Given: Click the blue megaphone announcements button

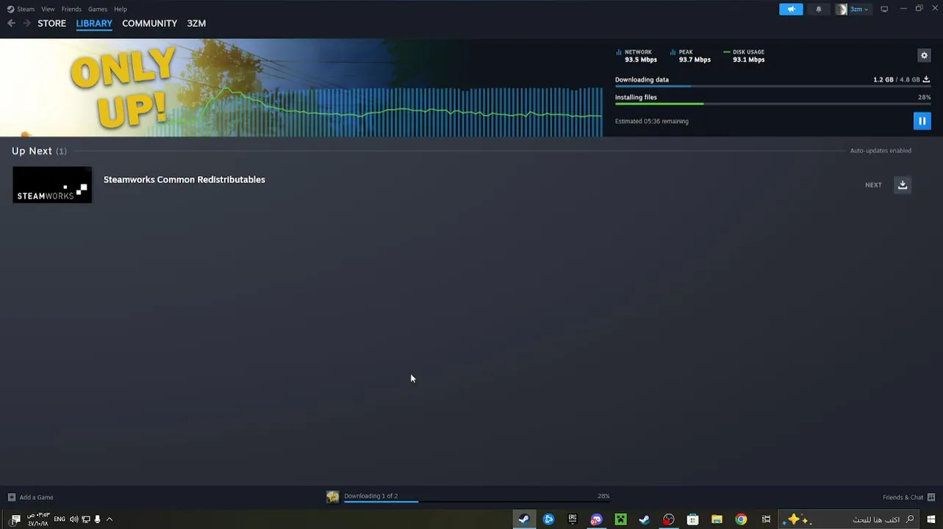Looking at the screenshot, I should click(x=791, y=9).
